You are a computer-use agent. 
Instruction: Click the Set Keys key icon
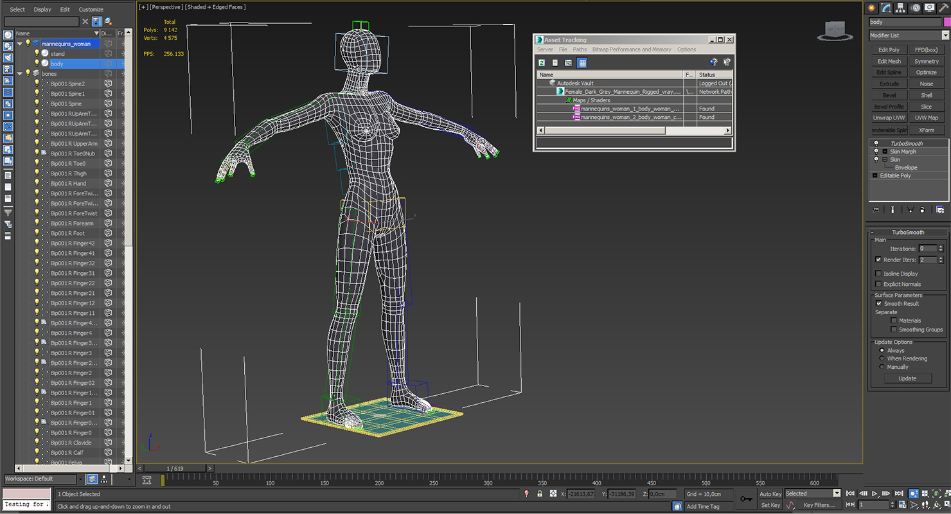point(746,499)
